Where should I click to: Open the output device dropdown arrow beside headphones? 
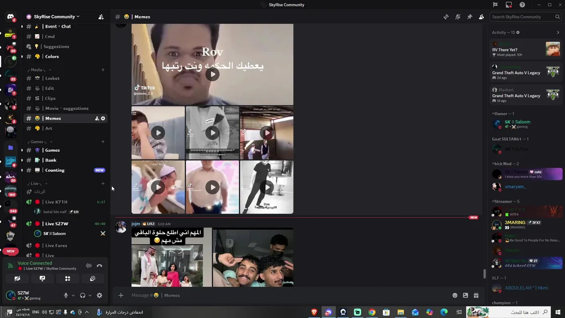tap(90, 295)
